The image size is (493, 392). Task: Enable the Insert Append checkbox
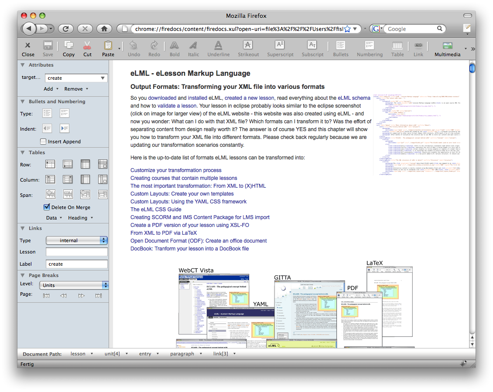(43, 142)
